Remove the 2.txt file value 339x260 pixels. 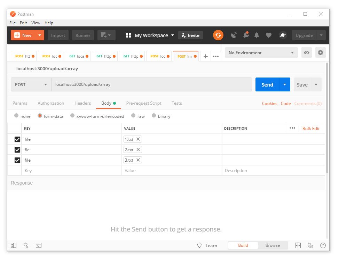click(x=138, y=149)
